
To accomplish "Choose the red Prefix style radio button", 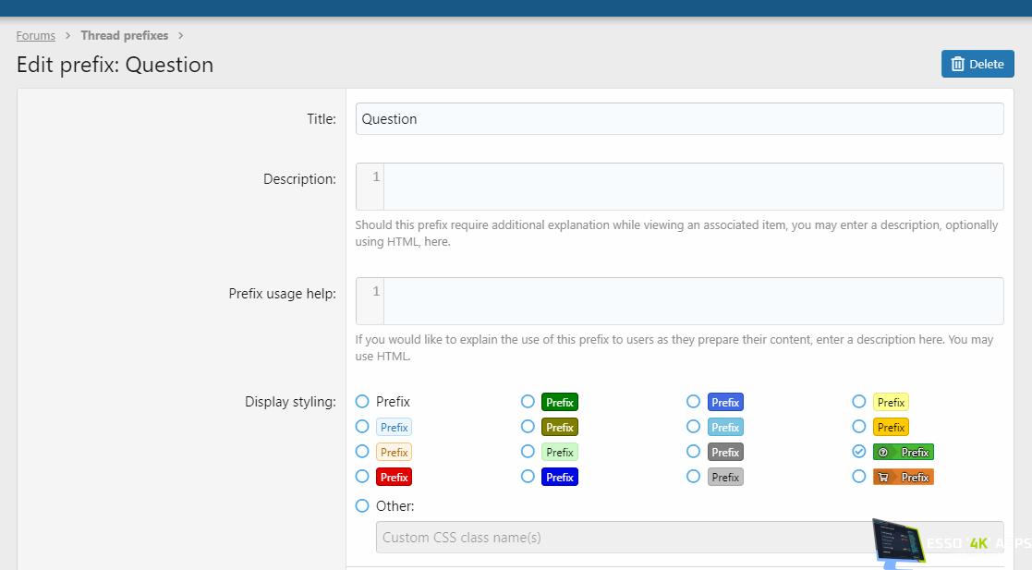I will click(x=362, y=477).
